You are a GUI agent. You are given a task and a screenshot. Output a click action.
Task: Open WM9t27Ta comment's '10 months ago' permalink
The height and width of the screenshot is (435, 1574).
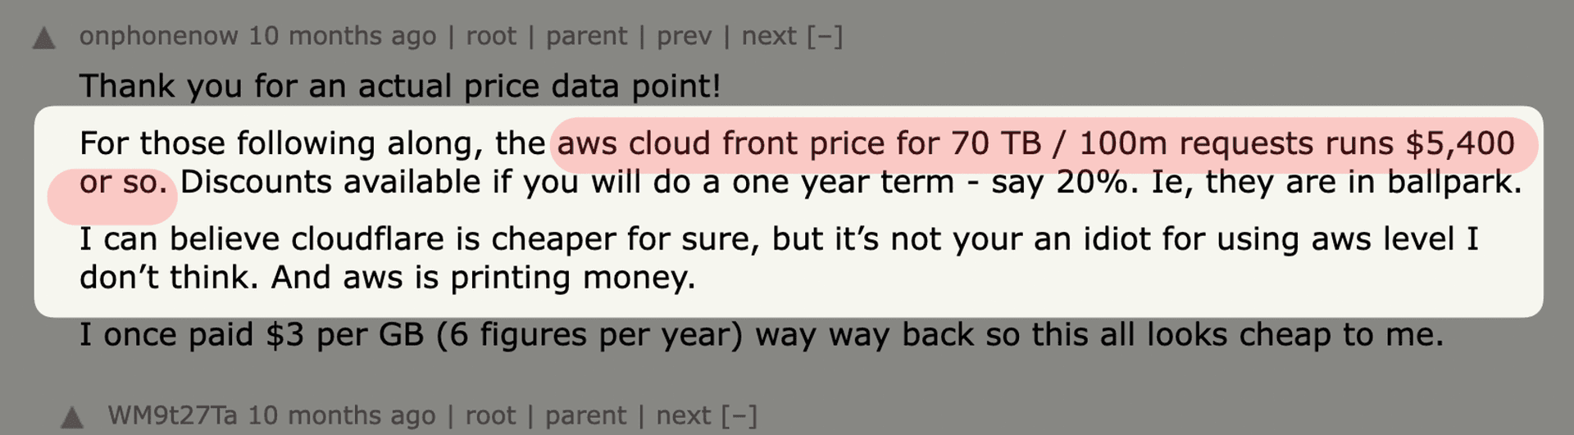[x=342, y=415]
